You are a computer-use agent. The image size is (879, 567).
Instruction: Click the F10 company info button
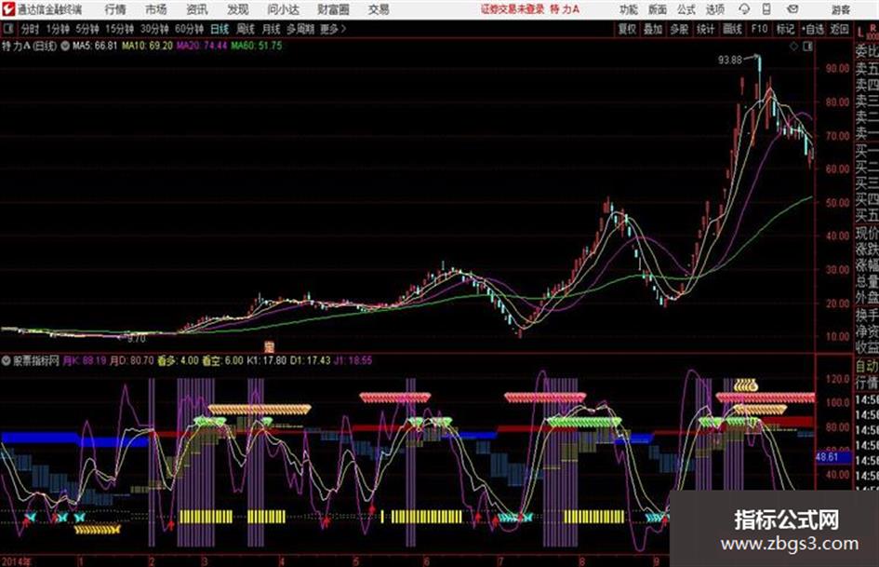pyautogui.click(x=759, y=29)
